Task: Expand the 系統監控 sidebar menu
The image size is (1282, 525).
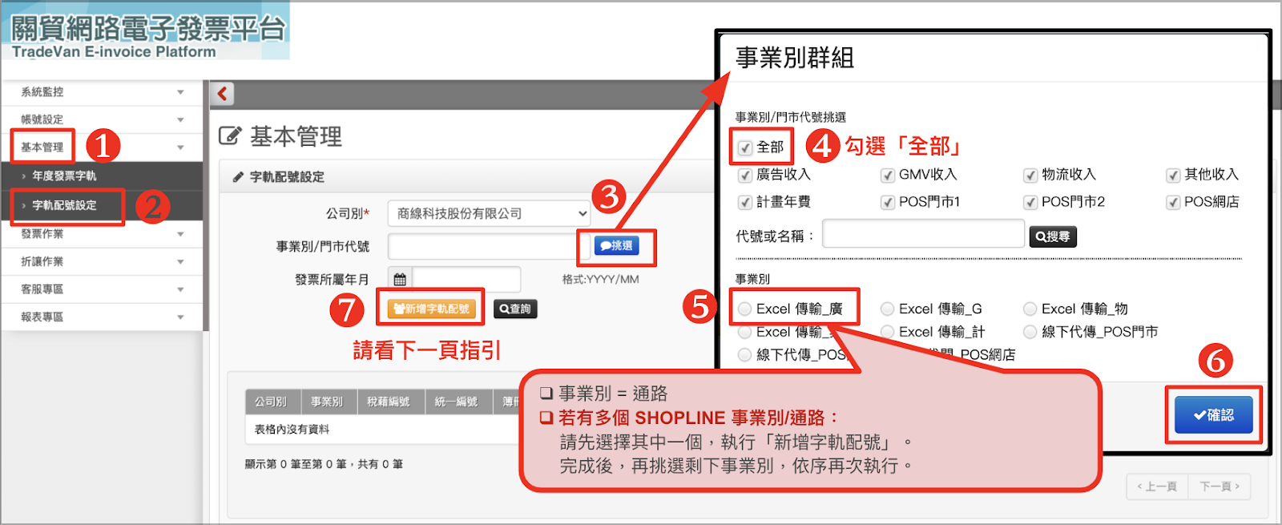Action: tap(102, 92)
